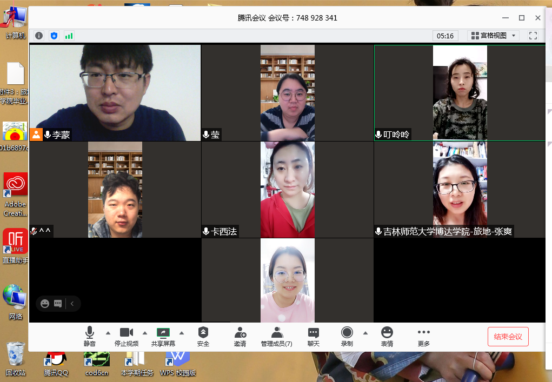Send a 表情 emoji reaction
552x382 pixels.
387,337
